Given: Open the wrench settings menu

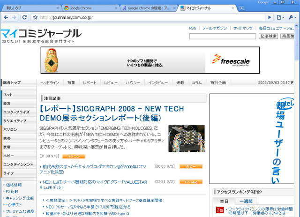Looking at the screenshot, I should (x=292, y=17).
